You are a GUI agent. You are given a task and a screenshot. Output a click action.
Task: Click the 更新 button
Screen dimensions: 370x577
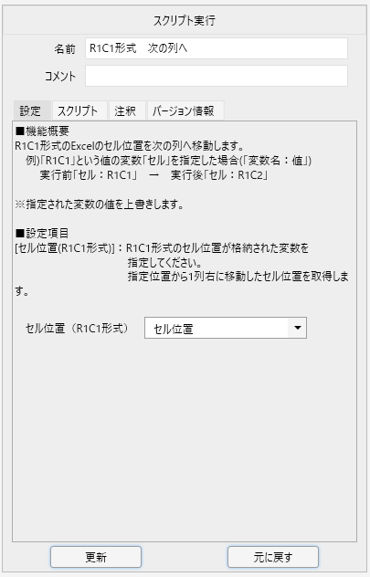click(96, 557)
